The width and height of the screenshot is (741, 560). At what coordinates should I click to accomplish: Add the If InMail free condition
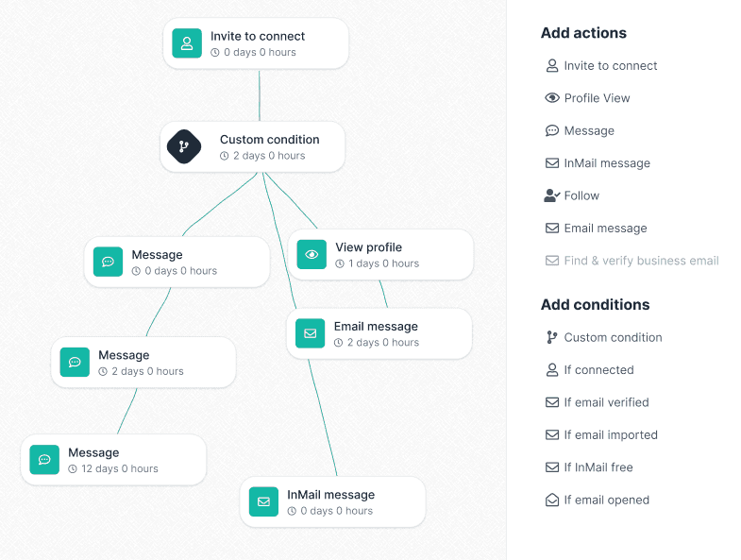pos(598,467)
